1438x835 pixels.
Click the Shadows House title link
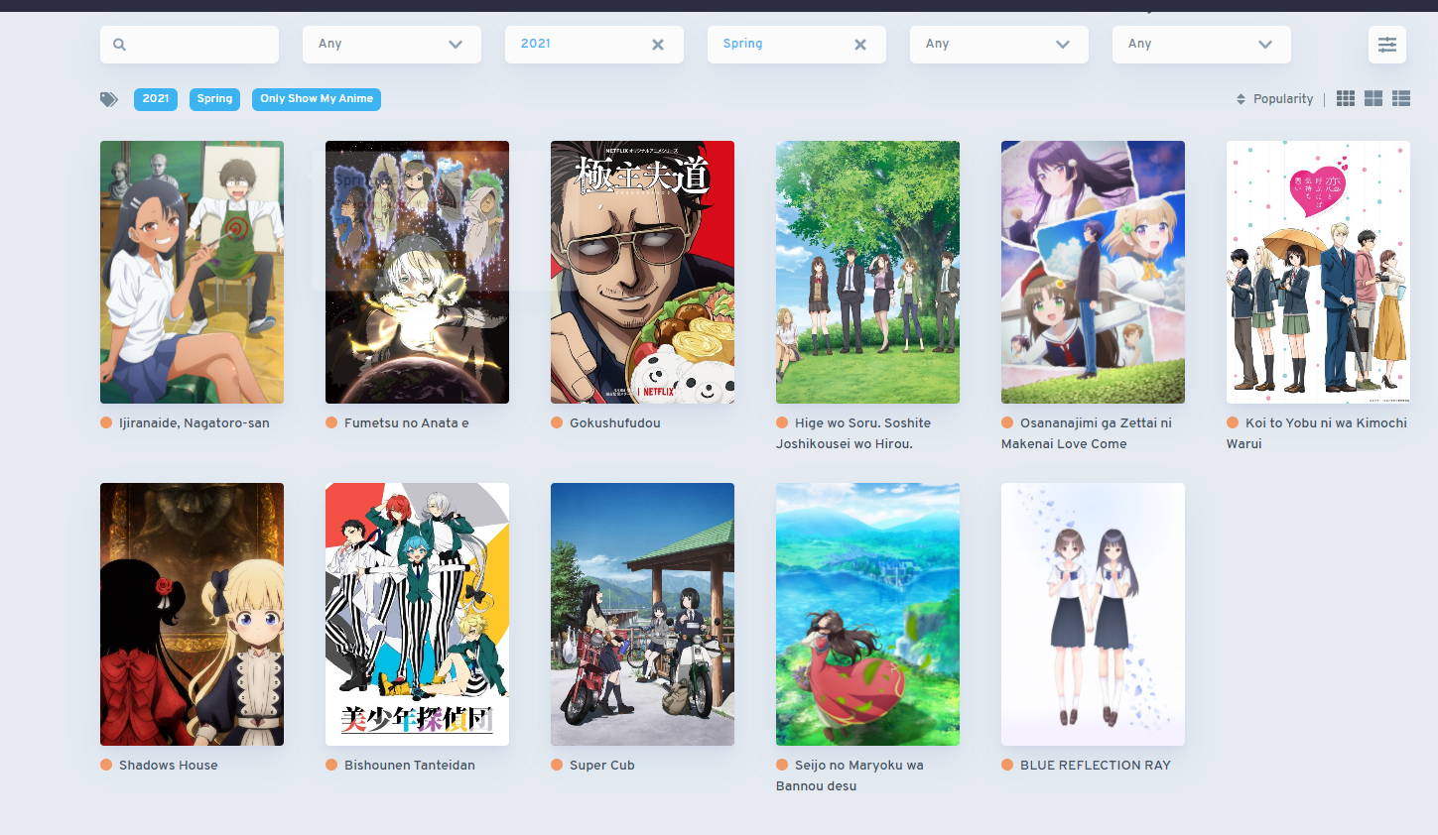pos(169,766)
